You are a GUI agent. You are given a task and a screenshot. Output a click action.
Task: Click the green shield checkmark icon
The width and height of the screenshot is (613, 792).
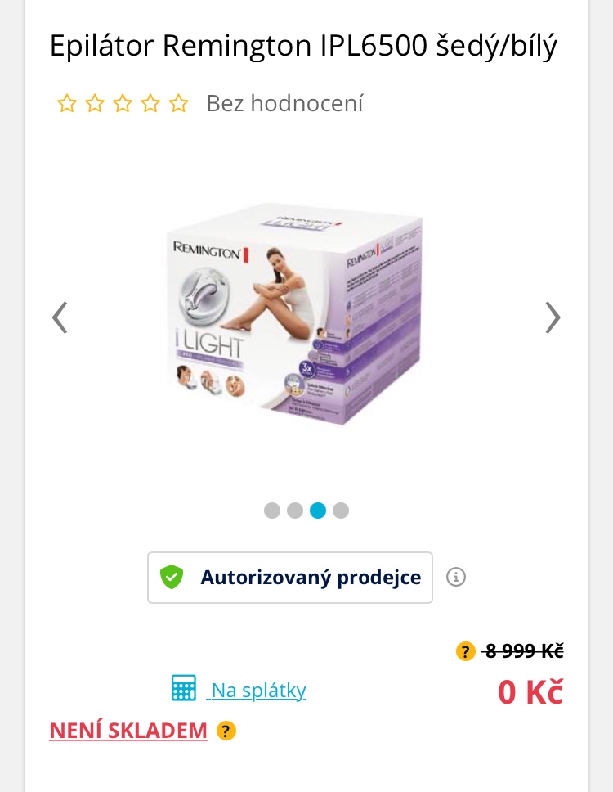pyautogui.click(x=172, y=577)
